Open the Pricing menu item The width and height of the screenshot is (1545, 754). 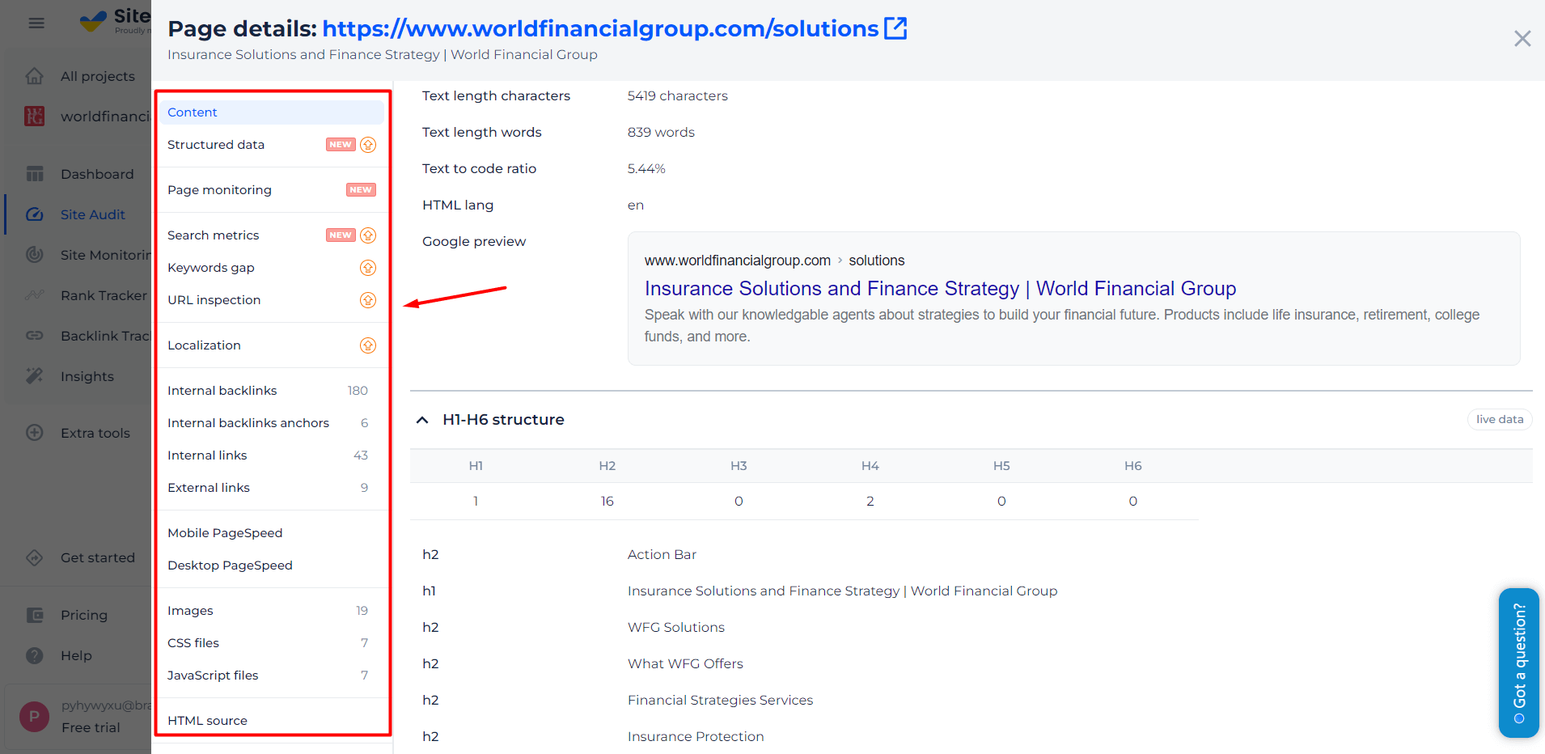click(x=84, y=615)
